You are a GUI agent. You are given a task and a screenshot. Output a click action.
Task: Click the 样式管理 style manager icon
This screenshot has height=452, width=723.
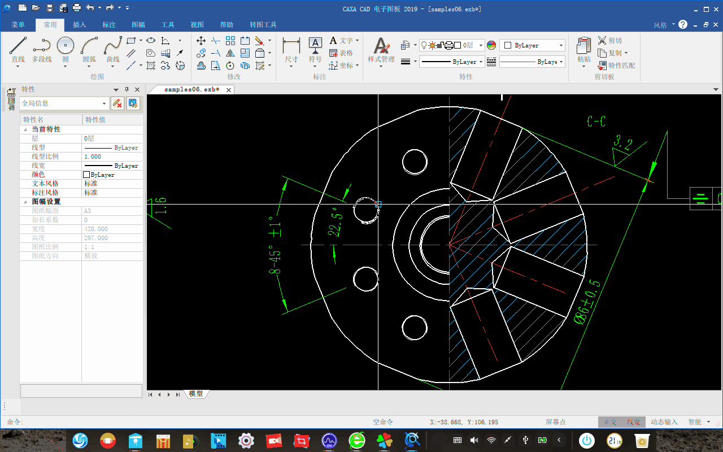point(381,50)
